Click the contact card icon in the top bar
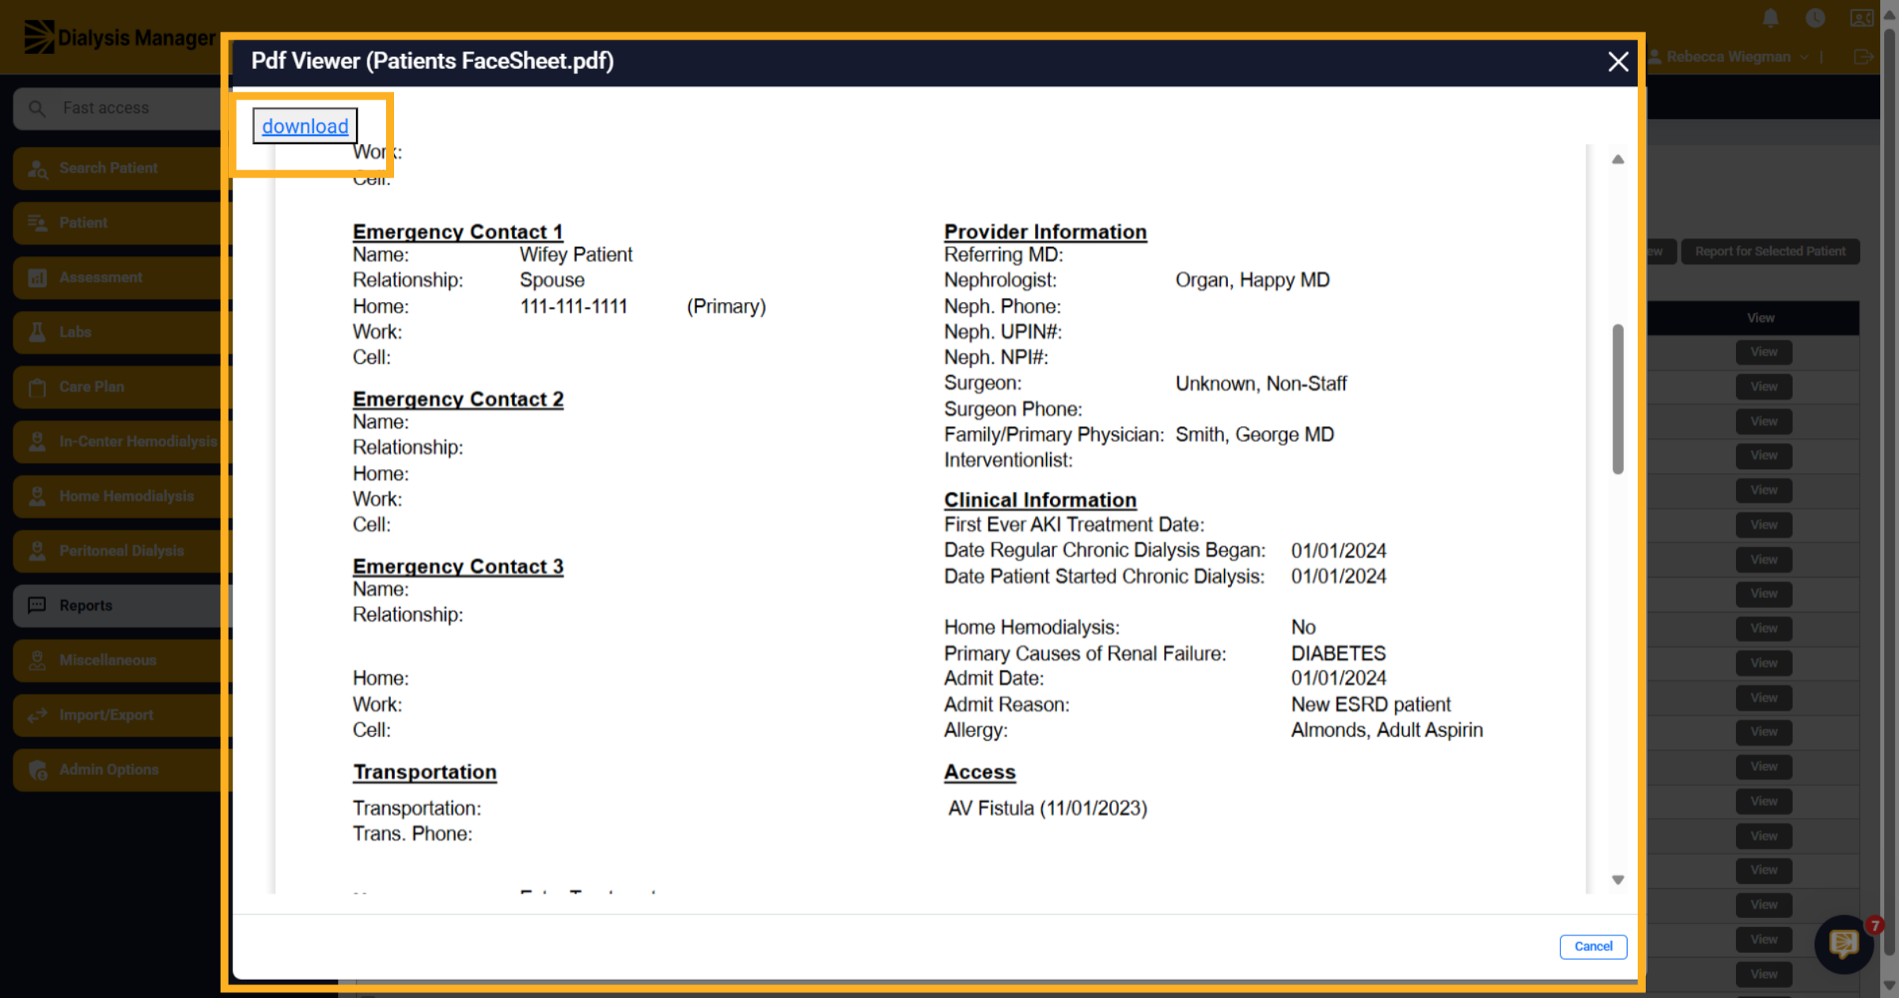The image size is (1899, 998). click(x=1861, y=17)
